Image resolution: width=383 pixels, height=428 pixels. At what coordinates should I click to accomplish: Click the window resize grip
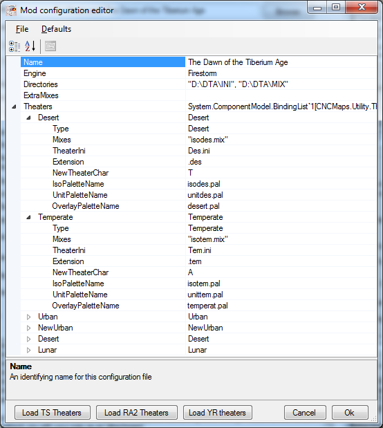coord(374,418)
